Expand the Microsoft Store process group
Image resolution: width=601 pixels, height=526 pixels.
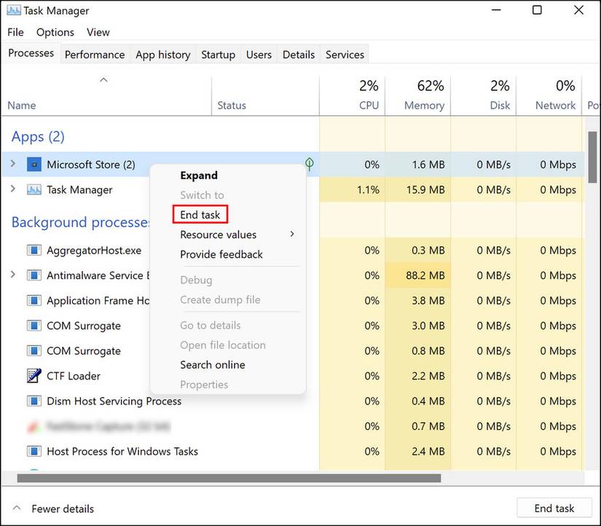pyautogui.click(x=12, y=164)
